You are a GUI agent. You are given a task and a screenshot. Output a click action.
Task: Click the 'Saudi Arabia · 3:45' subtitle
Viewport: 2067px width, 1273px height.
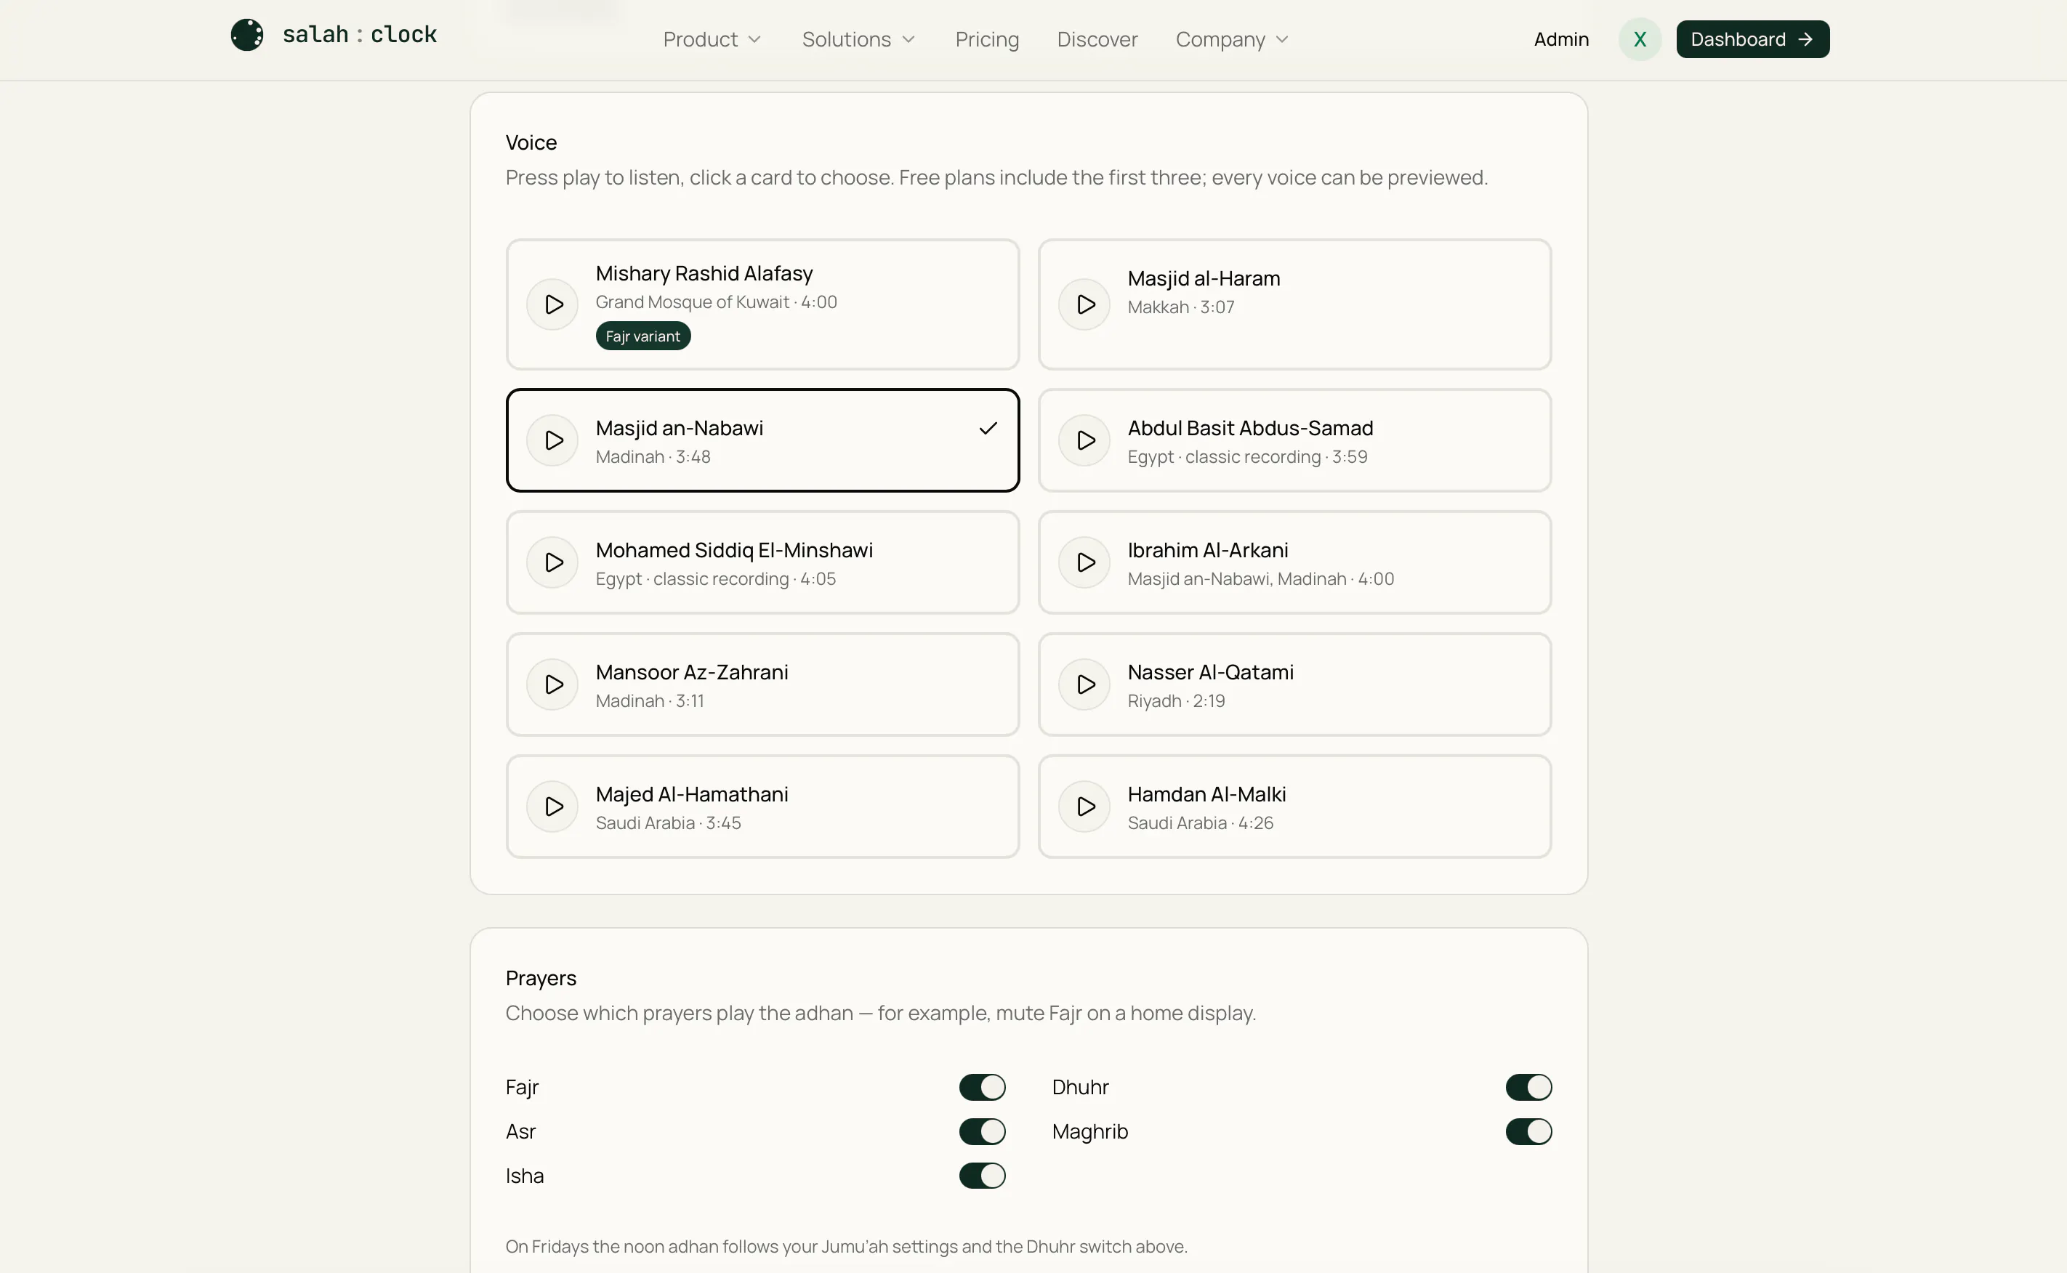(x=668, y=823)
